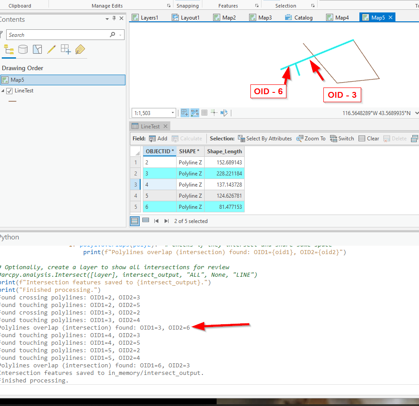
Task: Sort by OBJECTID column header
Action: [160, 151]
